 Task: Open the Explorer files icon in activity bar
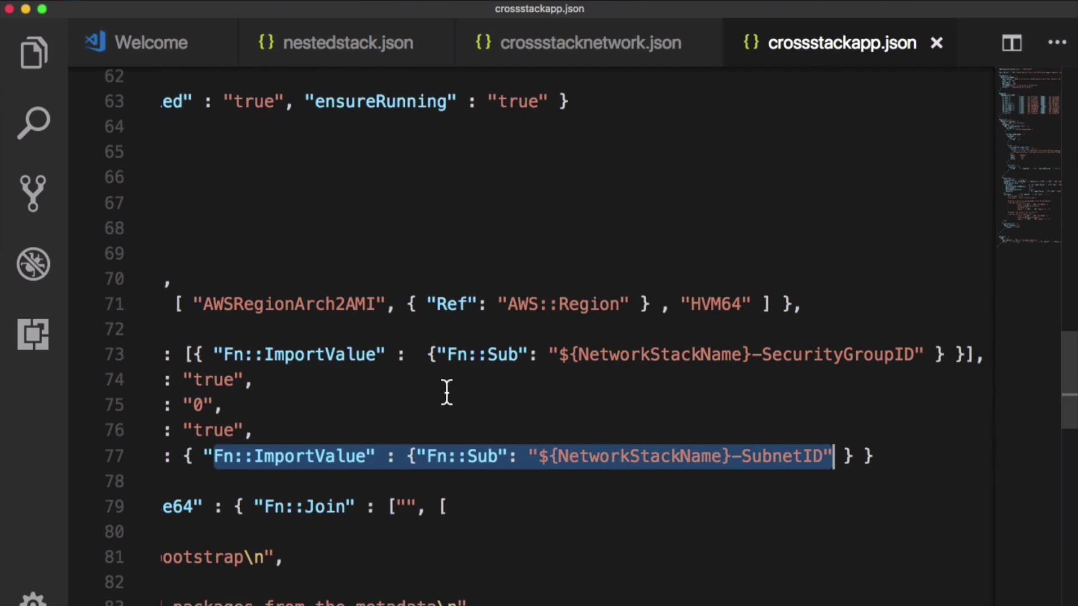(x=34, y=53)
